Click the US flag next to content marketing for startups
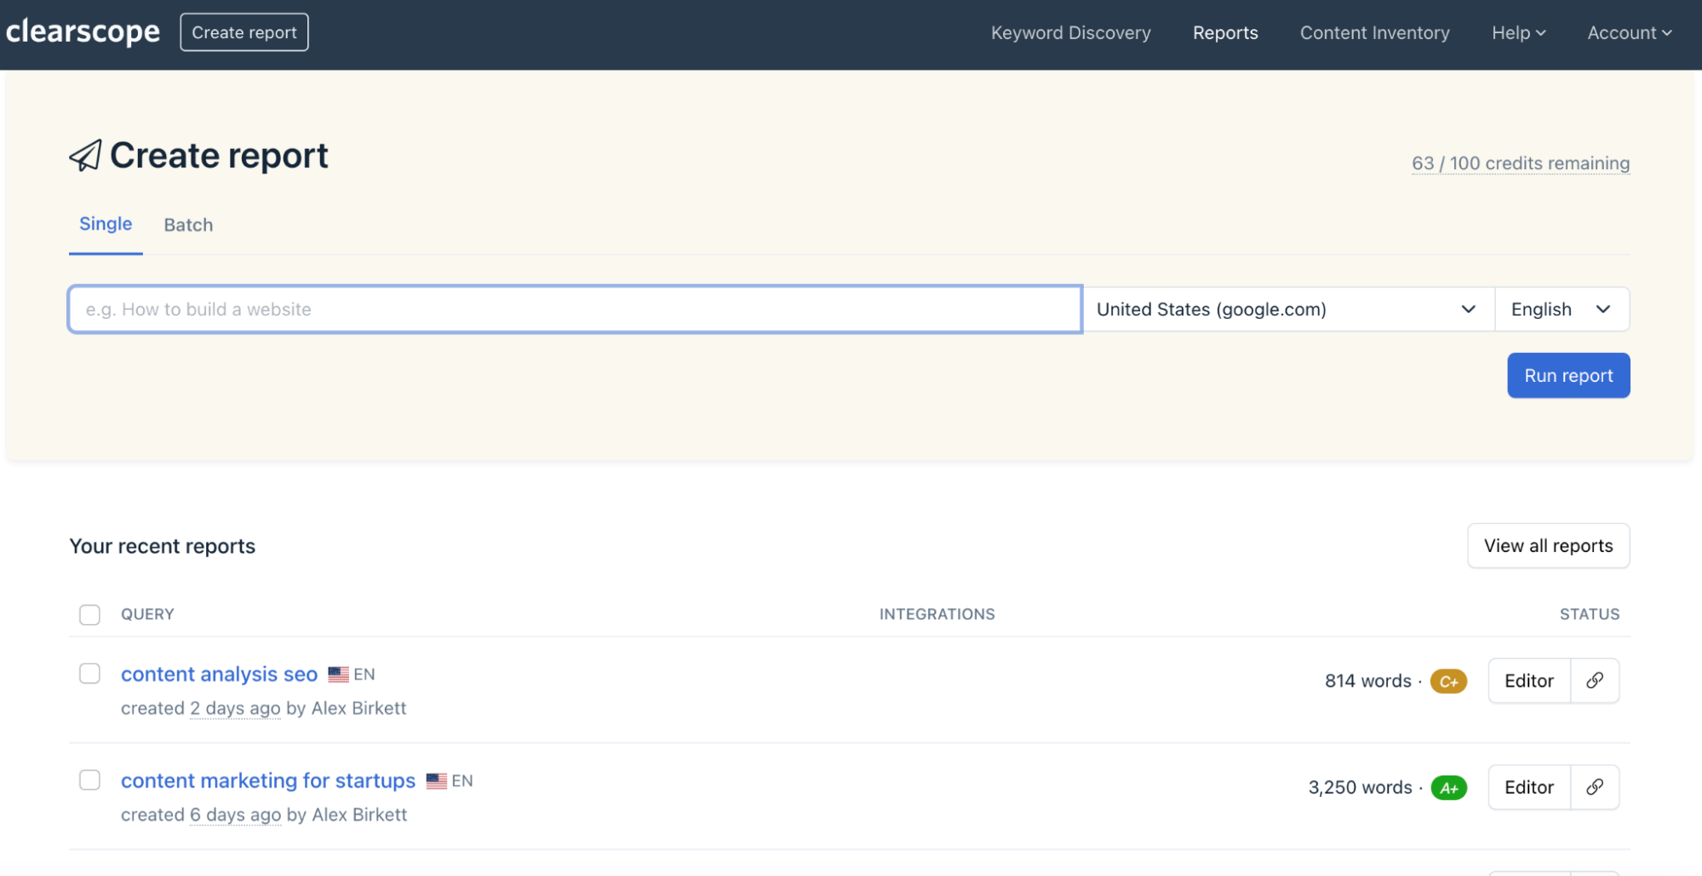Screen dimensions: 1702x876 (x=437, y=780)
